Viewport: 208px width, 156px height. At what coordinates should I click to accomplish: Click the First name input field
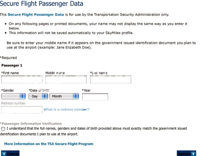pos(22,79)
